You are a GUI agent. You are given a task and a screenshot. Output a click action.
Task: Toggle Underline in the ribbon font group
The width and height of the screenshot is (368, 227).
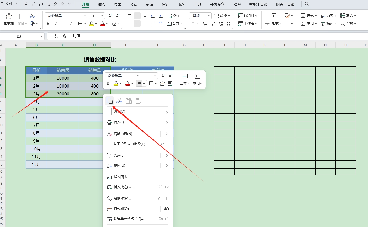click(x=64, y=24)
